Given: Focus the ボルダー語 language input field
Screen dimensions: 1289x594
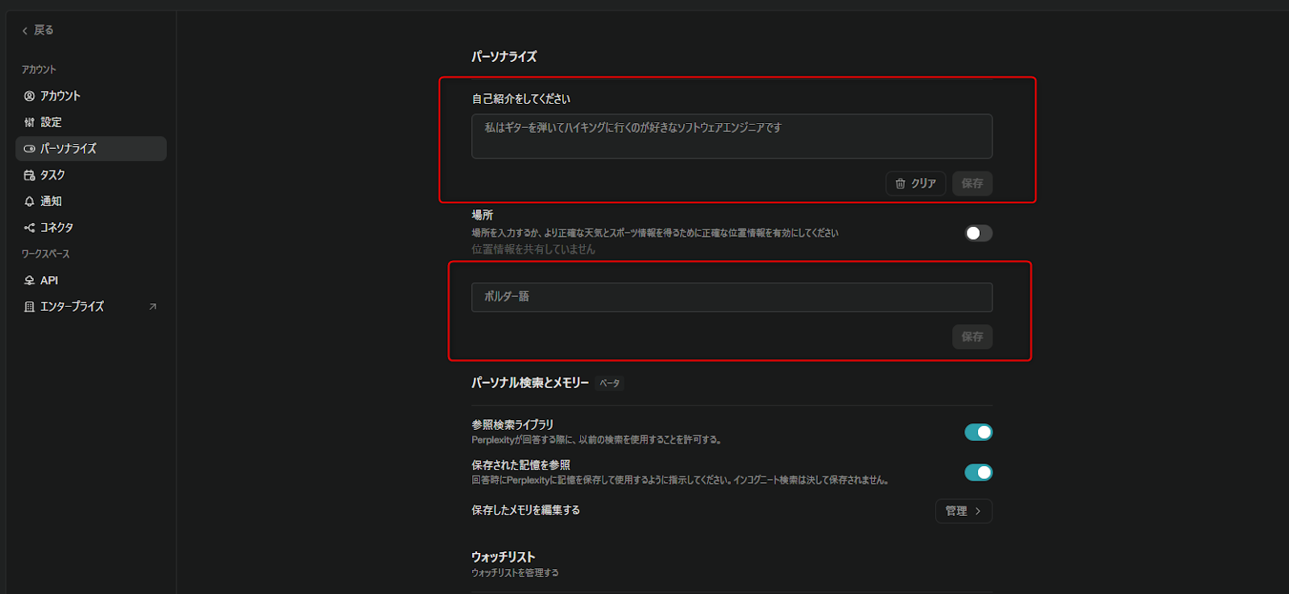Looking at the screenshot, I should click(732, 297).
